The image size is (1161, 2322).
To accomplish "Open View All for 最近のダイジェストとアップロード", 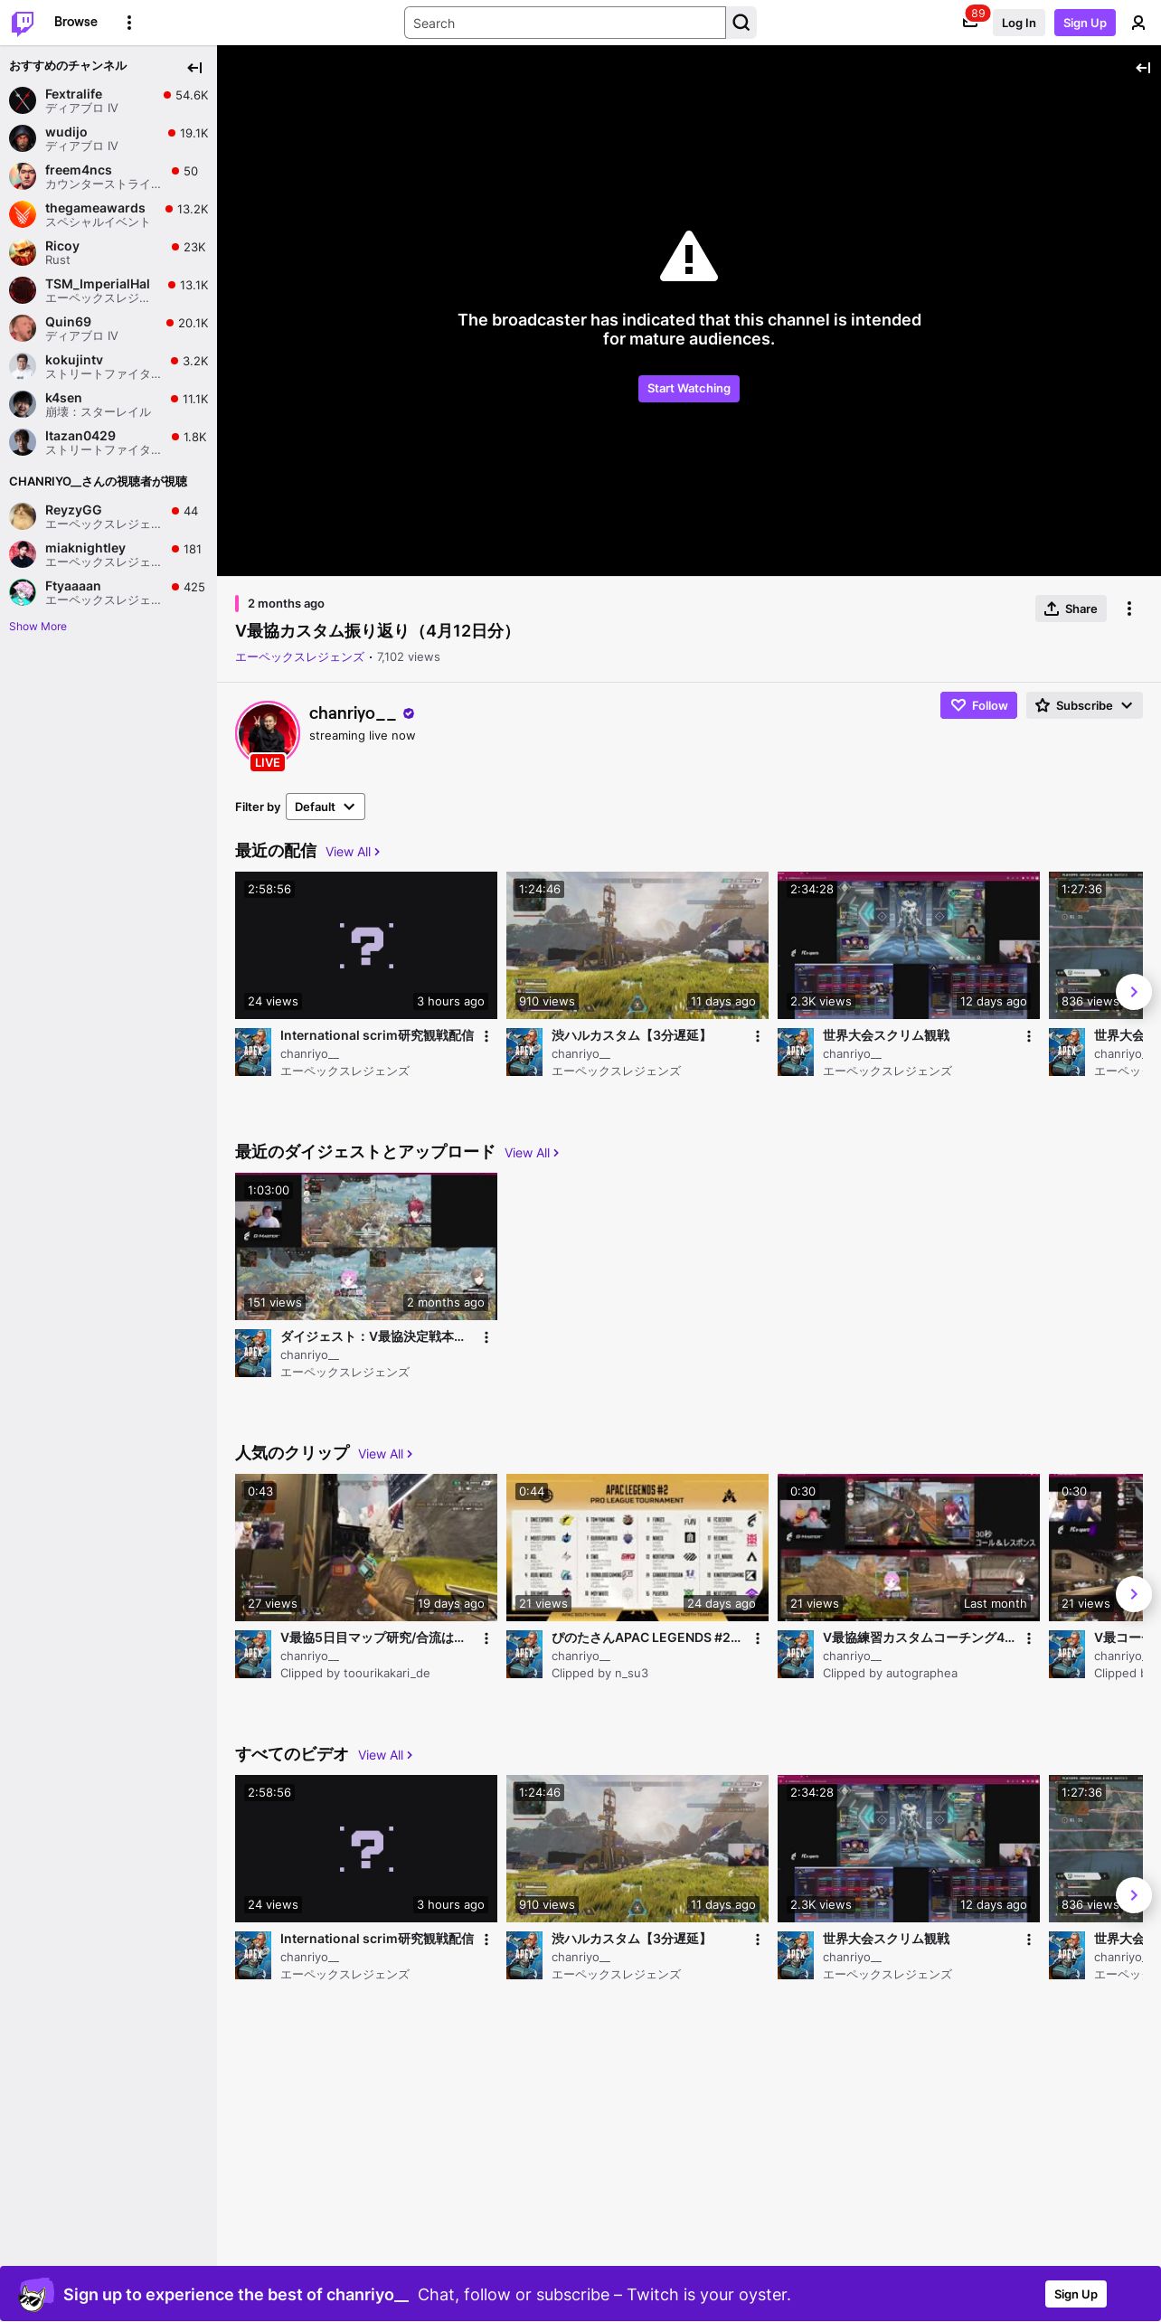I will coord(532,1153).
